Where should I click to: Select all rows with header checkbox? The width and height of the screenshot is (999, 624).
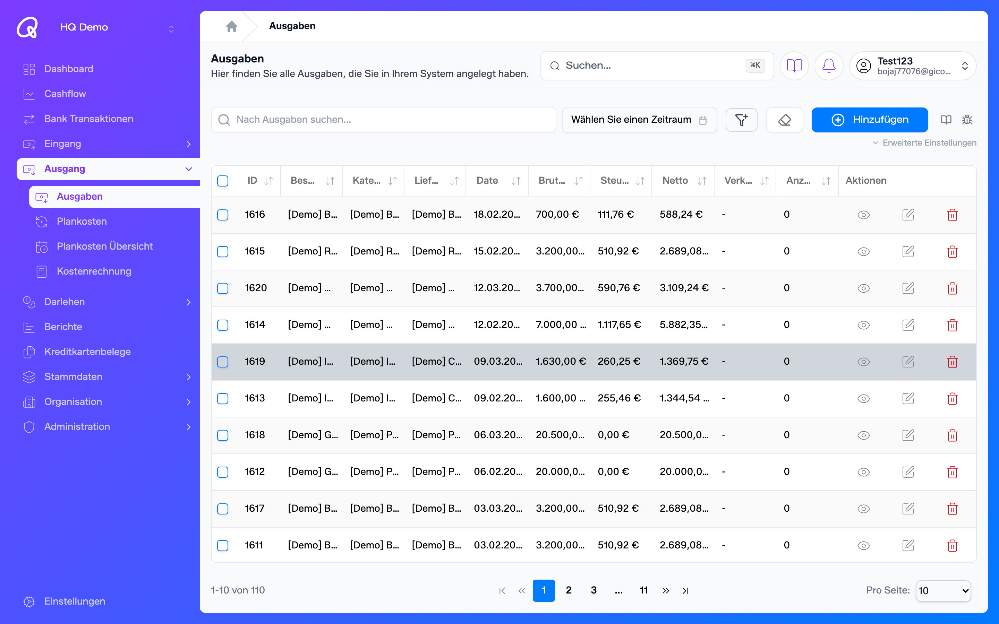pos(223,181)
